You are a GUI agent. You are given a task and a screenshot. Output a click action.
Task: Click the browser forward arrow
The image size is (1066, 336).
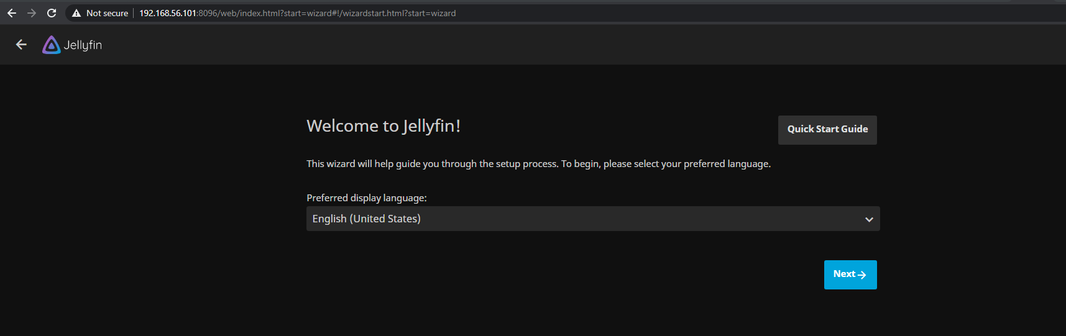tap(32, 13)
